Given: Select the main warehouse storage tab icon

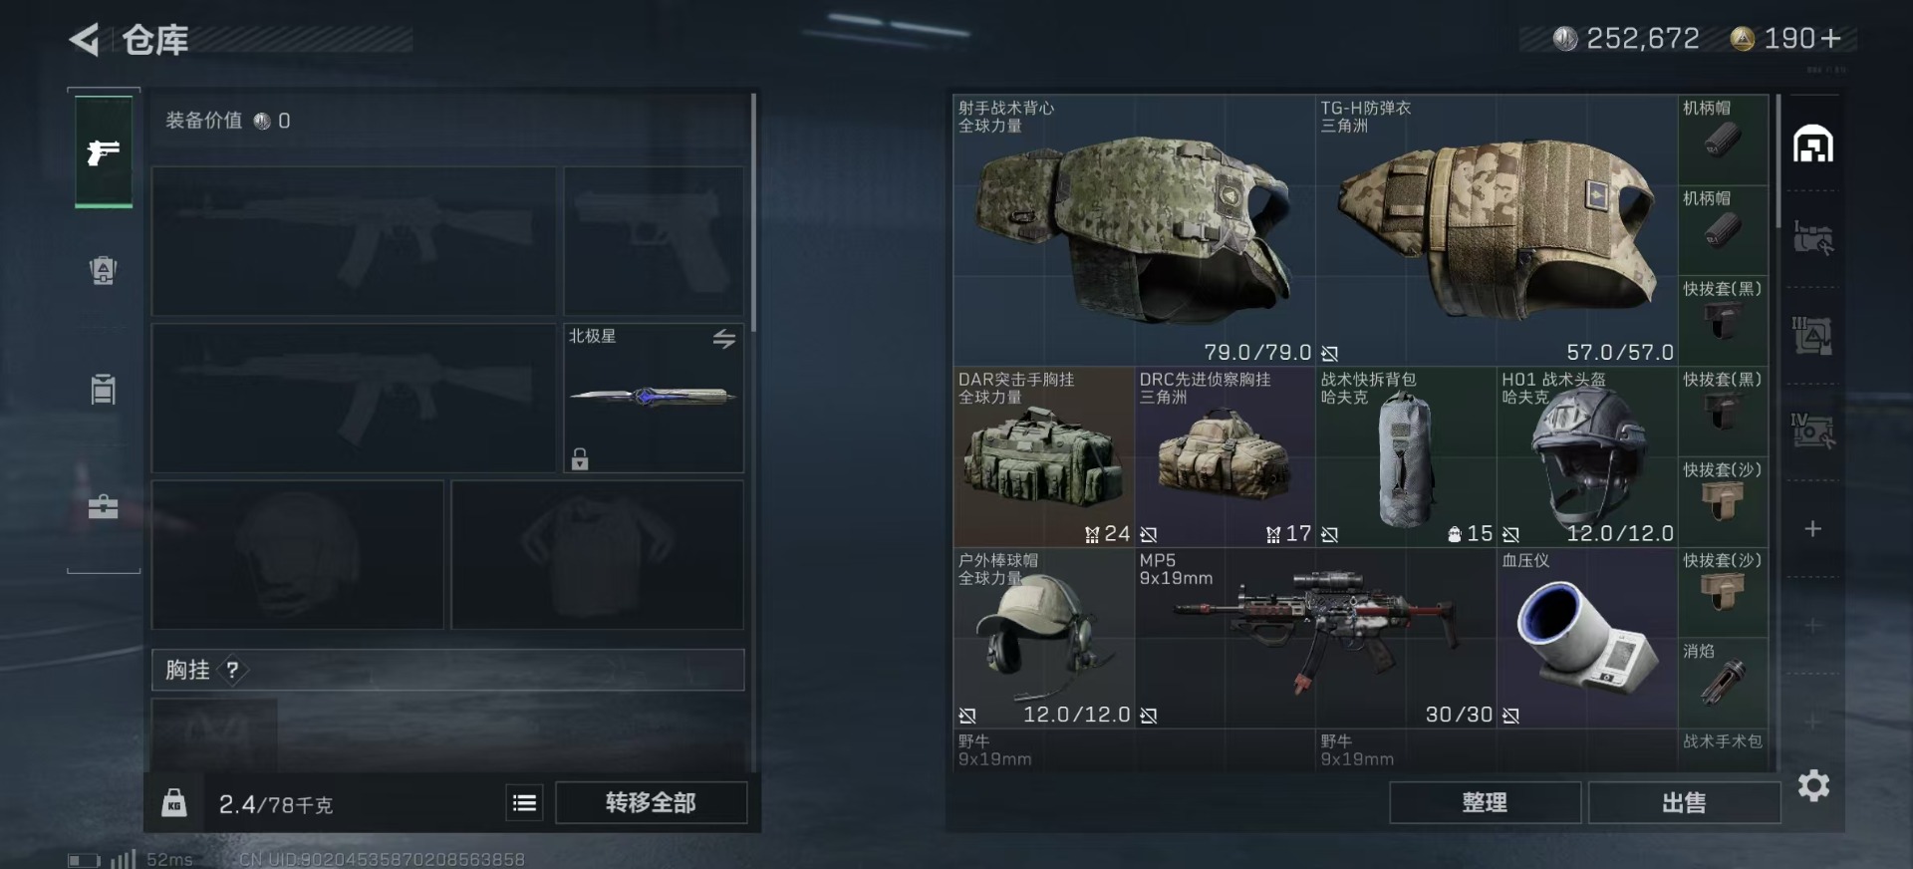Looking at the screenshot, I should (x=1813, y=145).
